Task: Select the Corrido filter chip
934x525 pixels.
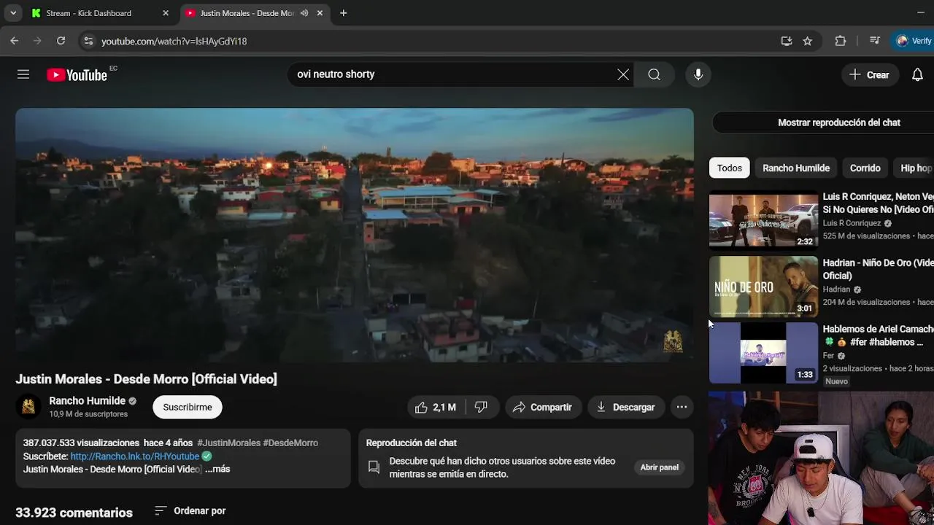Action: (865, 168)
